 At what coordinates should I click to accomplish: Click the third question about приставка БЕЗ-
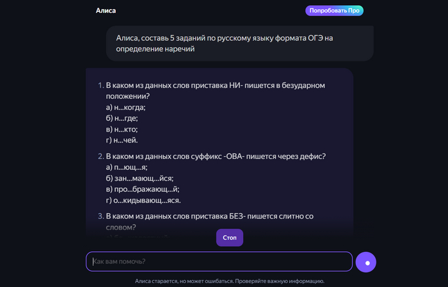tap(209, 221)
